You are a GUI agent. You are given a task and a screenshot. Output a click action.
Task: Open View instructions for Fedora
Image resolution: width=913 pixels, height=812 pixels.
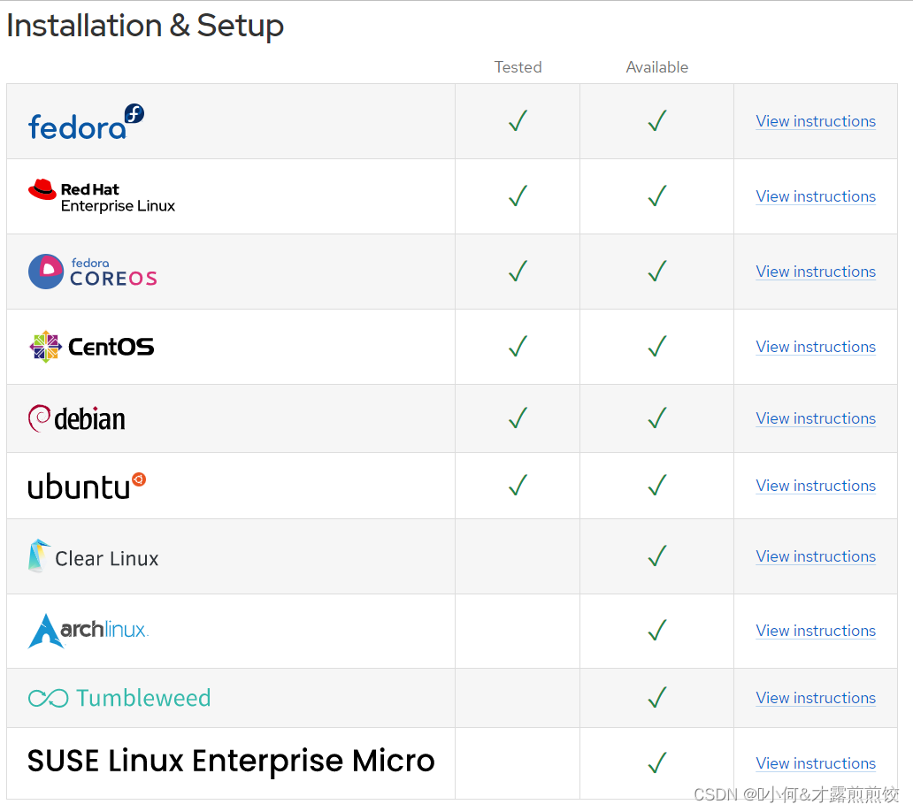(x=816, y=121)
